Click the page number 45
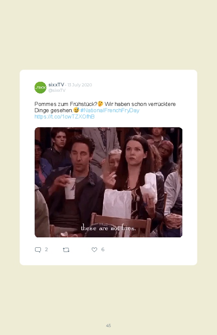This screenshot has width=217, height=335. pos(108,325)
